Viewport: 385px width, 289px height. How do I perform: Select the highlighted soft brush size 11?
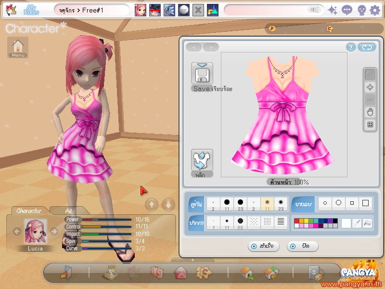pyautogui.click(x=267, y=204)
